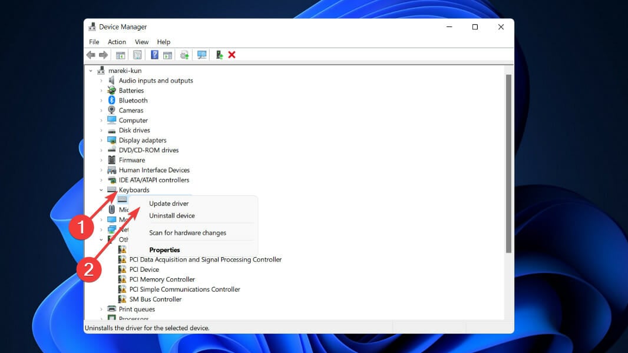628x353 pixels.
Task: Click the vertical scrollbar thumb
Action: (508, 164)
